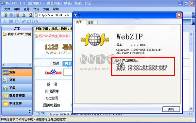The height and width of the screenshot is (123, 196).
Task: Click the 方案 panel header
Action: tap(17, 29)
